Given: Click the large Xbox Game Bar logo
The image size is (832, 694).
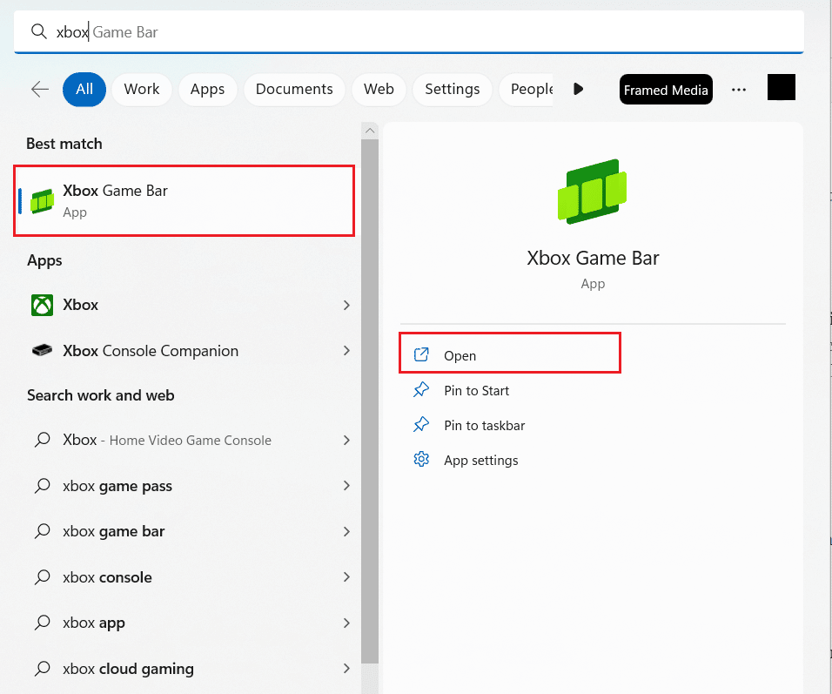Looking at the screenshot, I should click(593, 192).
